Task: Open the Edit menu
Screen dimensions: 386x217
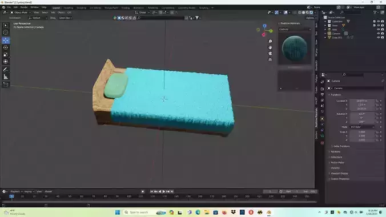Action: tap(15, 7)
